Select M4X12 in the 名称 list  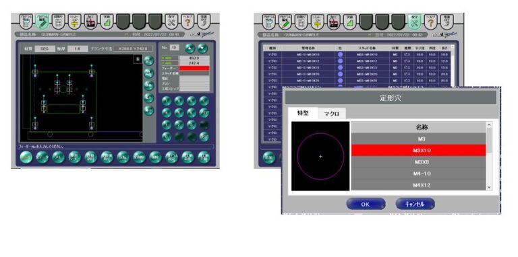coord(418,185)
